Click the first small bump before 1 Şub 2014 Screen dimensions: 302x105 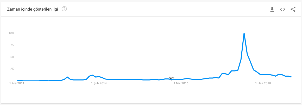67,77
